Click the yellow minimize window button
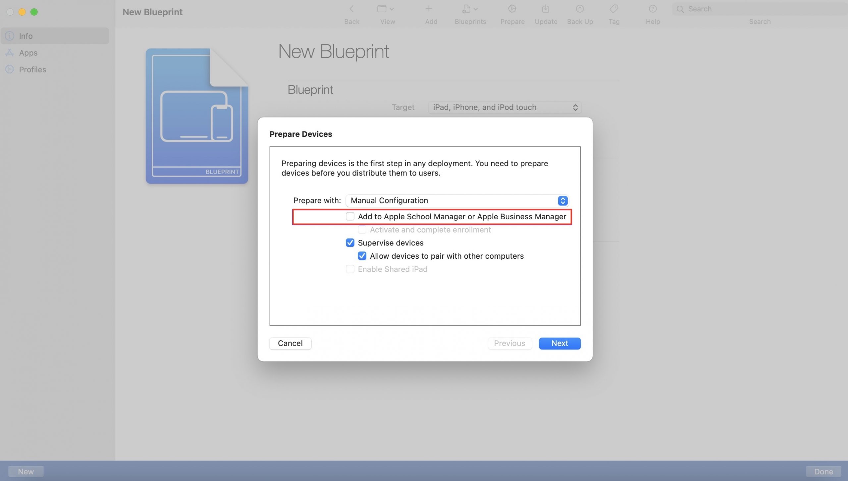This screenshot has height=481, width=848. click(22, 12)
